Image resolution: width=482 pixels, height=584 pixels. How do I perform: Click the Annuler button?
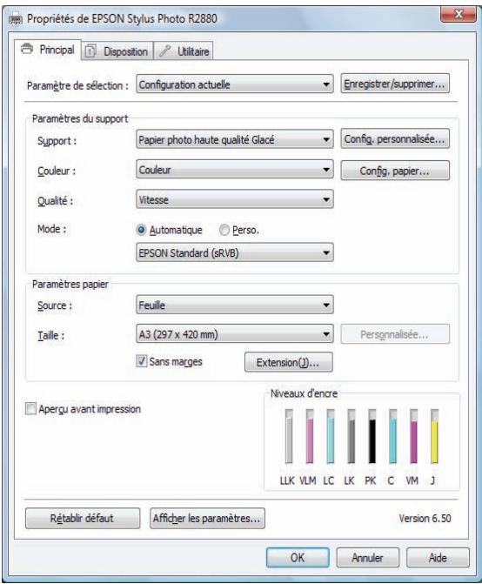[x=367, y=558]
